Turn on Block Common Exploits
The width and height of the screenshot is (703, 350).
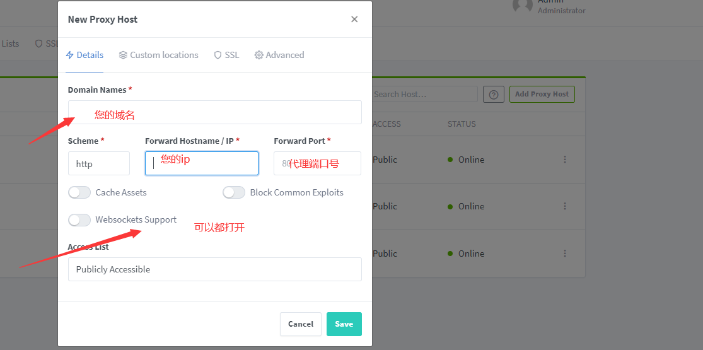pos(234,192)
